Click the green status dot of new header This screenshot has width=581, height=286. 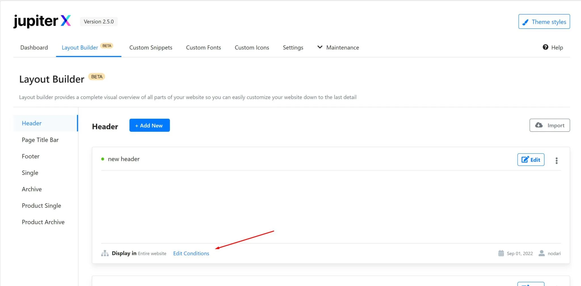coord(103,159)
